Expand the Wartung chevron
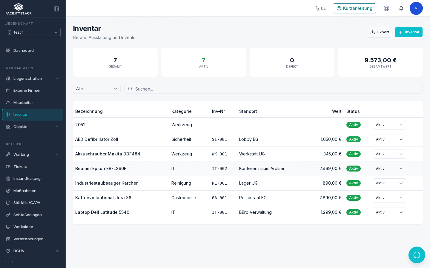Viewport: 430px width, 268px height. pyautogui.click(x=57, y=155)
